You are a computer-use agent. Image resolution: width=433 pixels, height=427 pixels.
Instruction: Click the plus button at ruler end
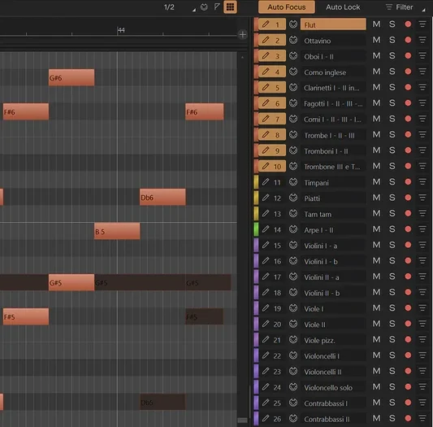click(x=242, y=35)
